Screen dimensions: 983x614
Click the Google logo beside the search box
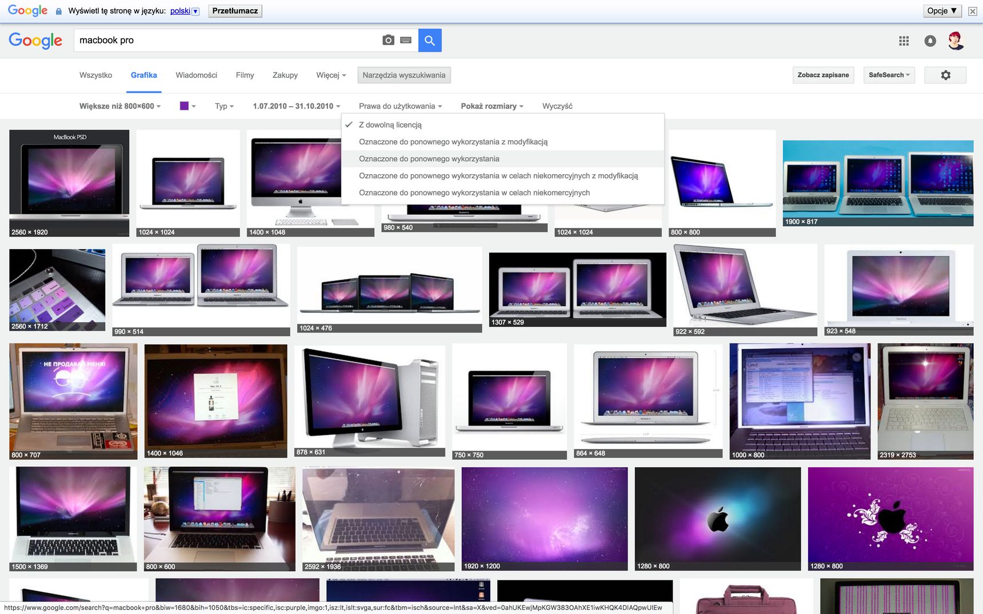coord(35,41)
